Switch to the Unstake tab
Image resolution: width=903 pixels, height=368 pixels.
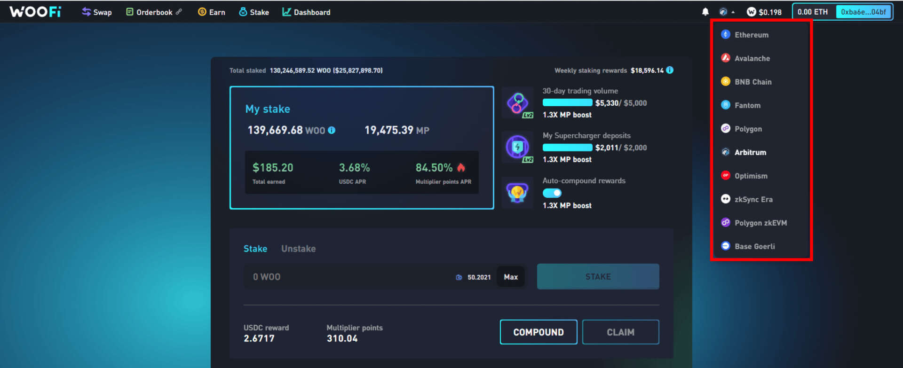coord(299,249)
